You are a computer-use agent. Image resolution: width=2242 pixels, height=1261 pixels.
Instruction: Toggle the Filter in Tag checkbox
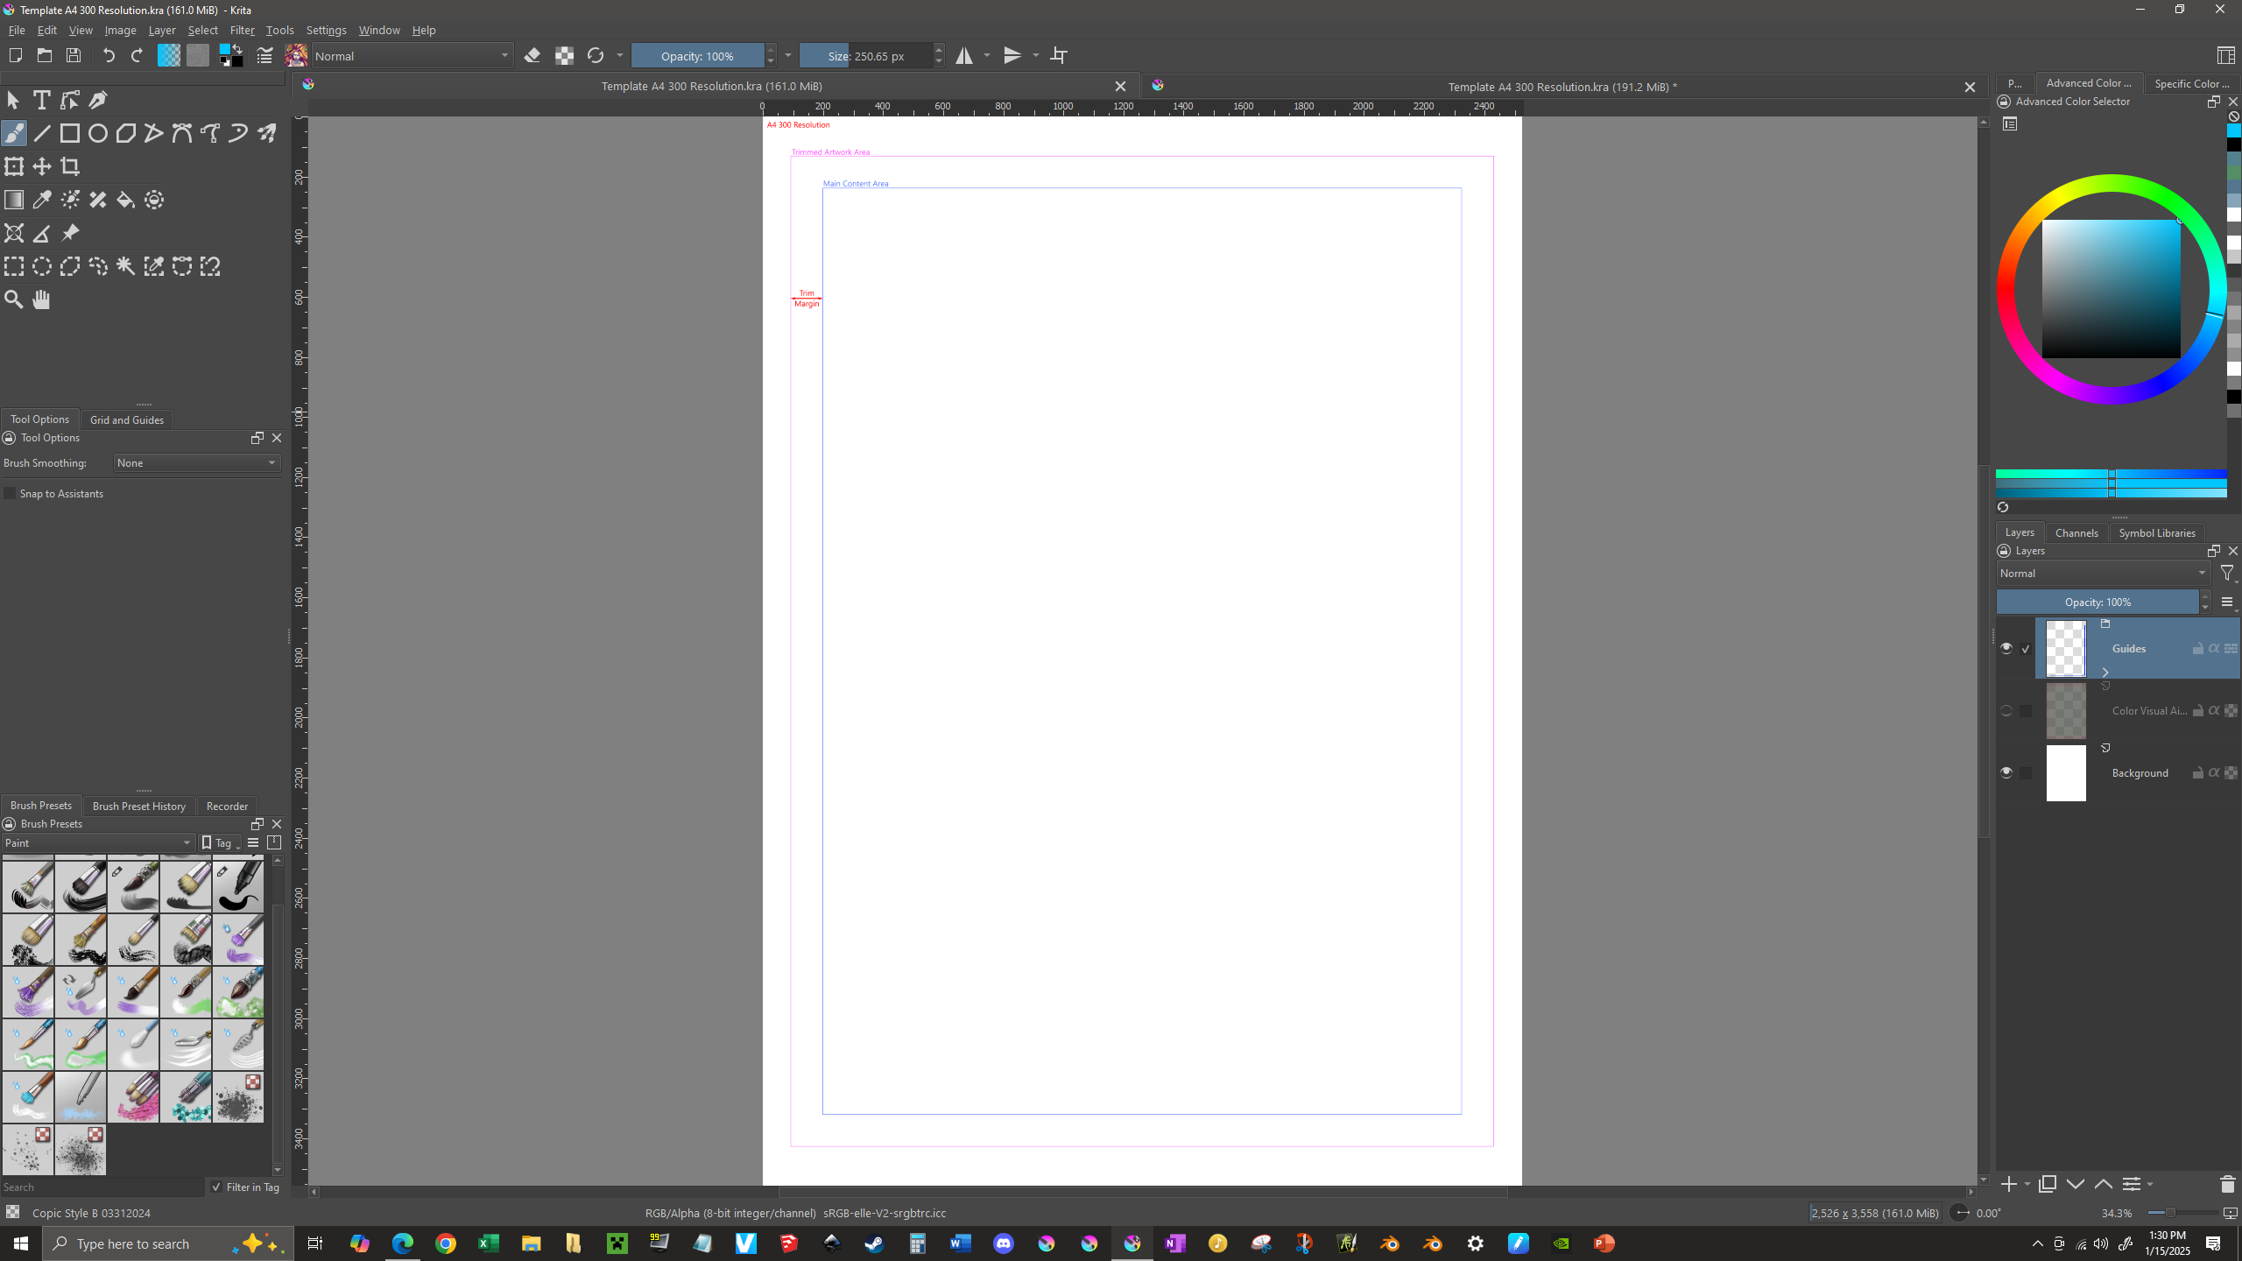tap(216, 1187)
